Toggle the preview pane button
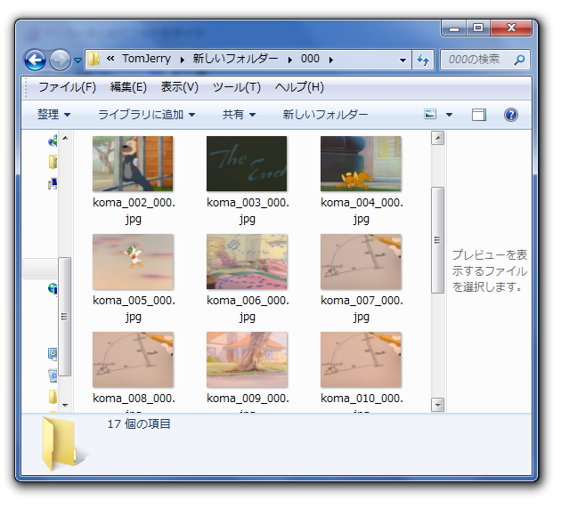 [x=479, y=115]
